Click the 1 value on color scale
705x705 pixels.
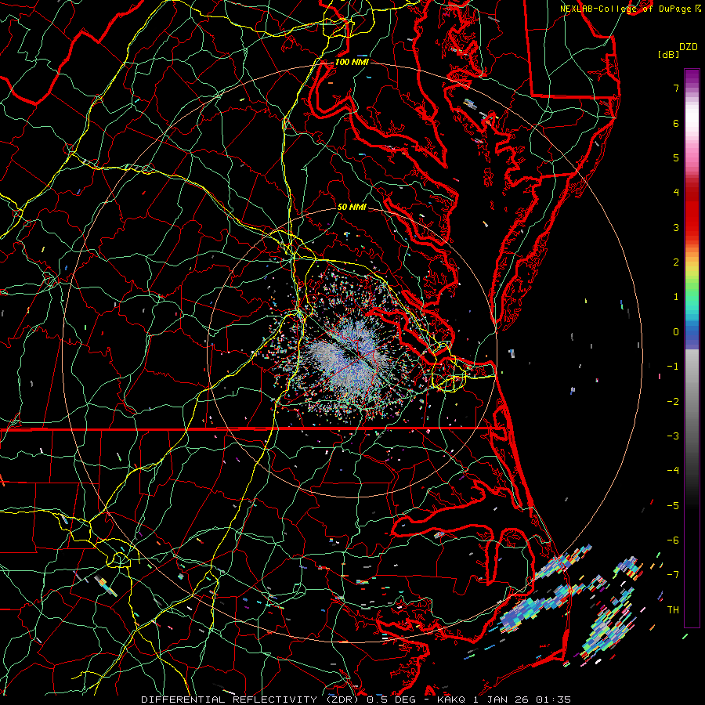tap(676, 297)
